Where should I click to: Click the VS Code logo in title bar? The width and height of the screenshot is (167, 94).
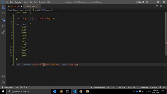click(x=2, y=2)
